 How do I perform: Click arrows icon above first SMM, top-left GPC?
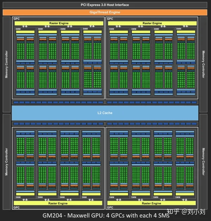pos(25,26)
